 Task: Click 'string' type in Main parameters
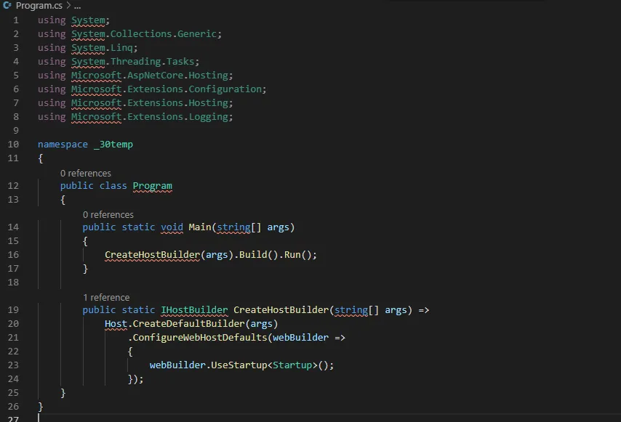[233, 227]
